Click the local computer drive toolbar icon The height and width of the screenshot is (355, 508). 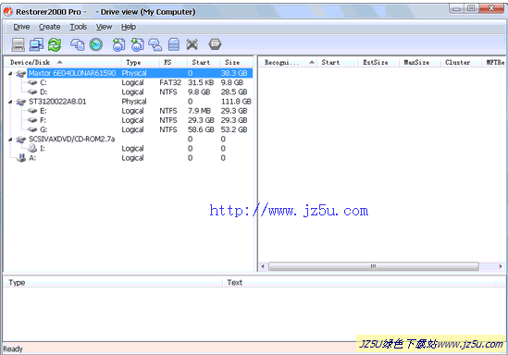[19, 44]
